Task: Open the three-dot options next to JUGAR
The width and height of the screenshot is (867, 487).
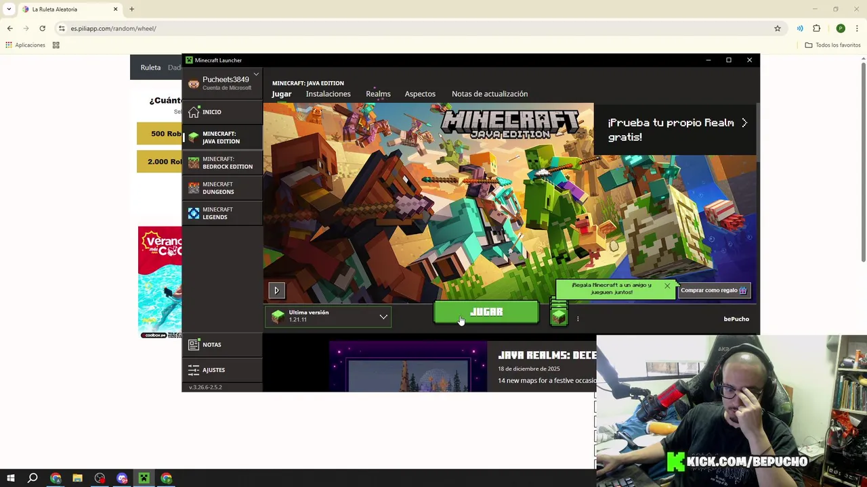Action: [578, 319]
